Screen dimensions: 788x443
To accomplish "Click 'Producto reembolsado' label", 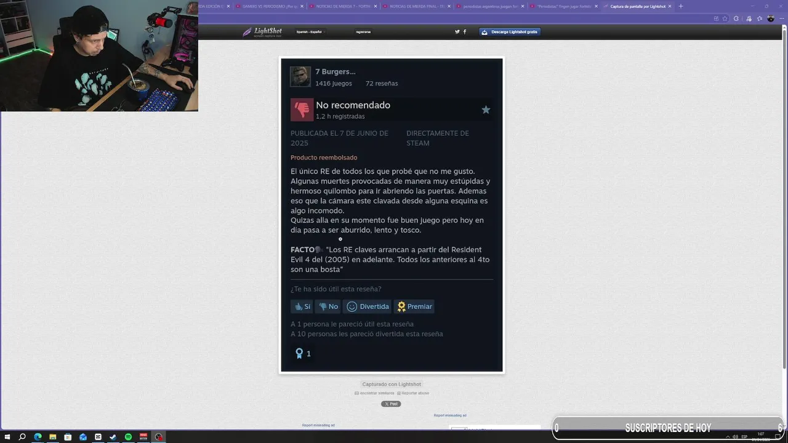I will click(324, 158).
